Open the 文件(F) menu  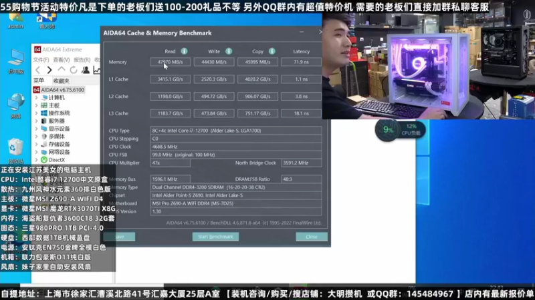pos(41,60)
